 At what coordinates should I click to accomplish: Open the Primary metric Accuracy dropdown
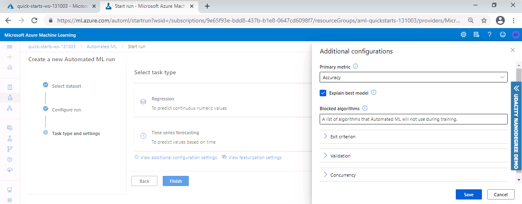pyautogui.click(x=413, y=77)
